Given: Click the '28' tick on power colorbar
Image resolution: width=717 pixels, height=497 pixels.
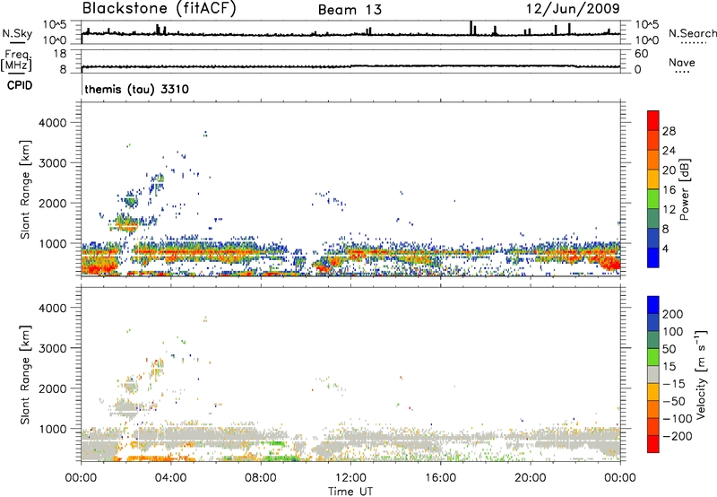Looking at the screenshot, I should [669, 131].
